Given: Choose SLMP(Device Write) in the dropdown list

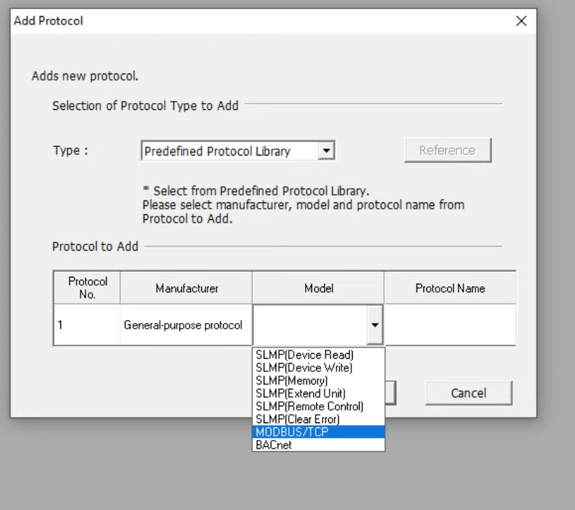Looking at the screenshot, I should (318, 368).
